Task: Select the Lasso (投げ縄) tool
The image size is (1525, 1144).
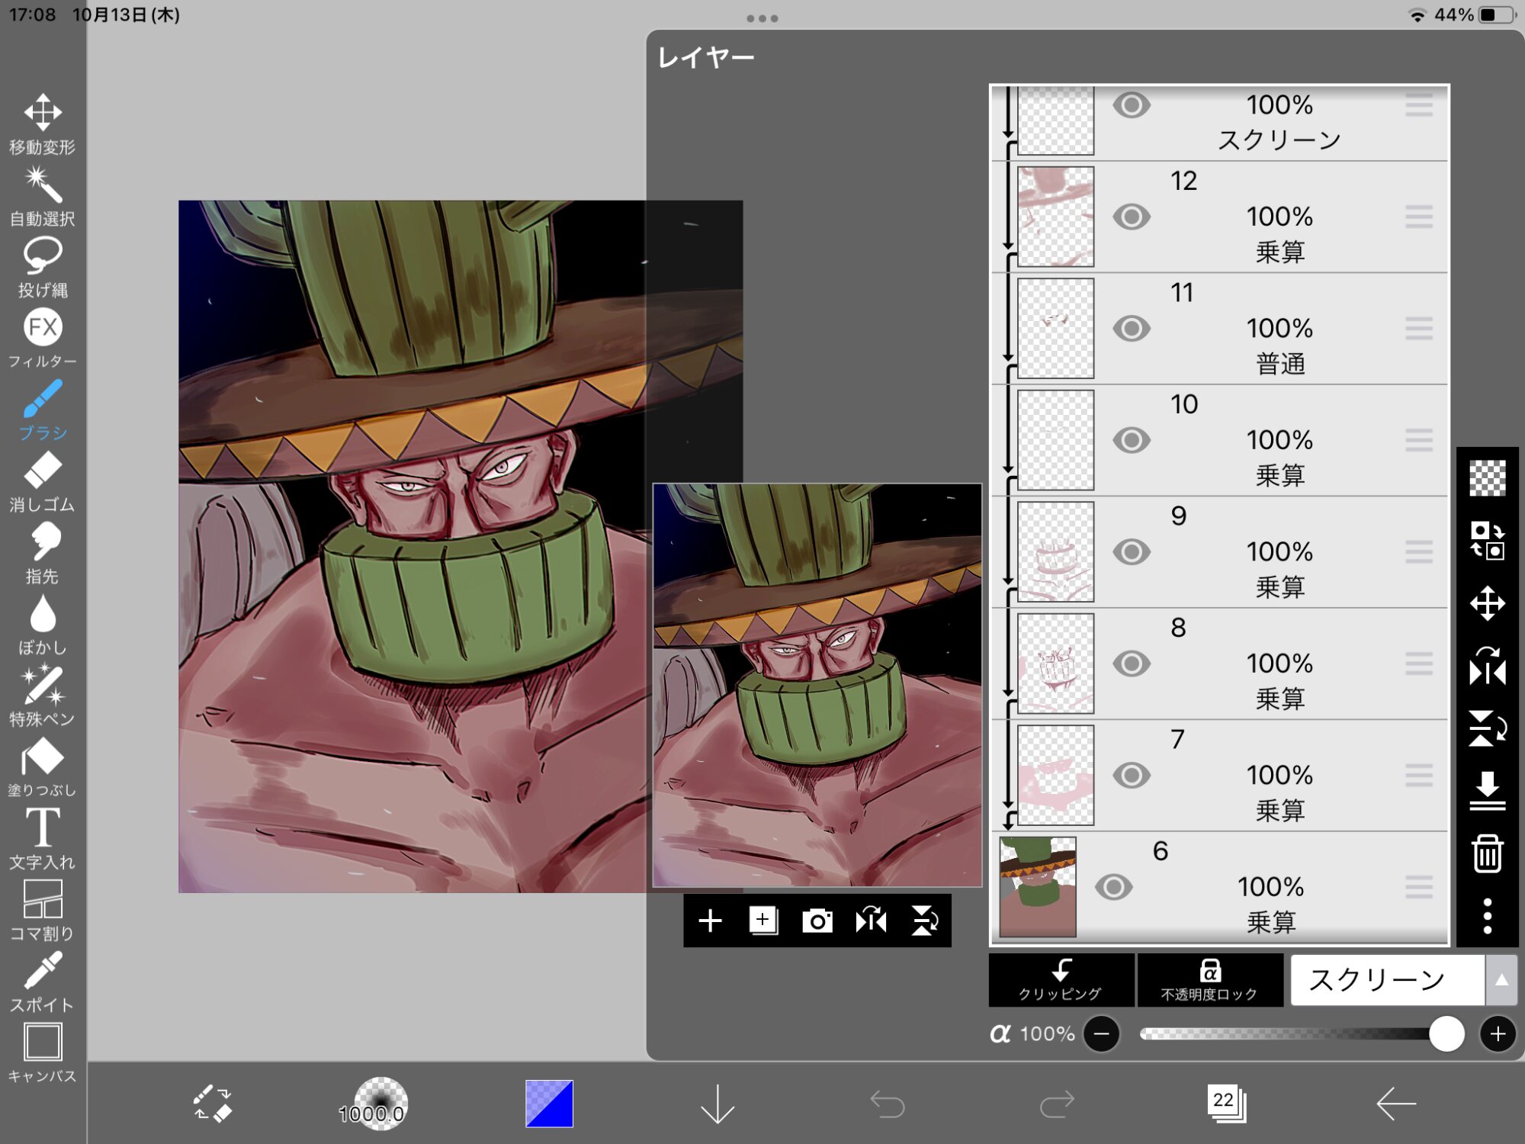Action: point(42,265)
